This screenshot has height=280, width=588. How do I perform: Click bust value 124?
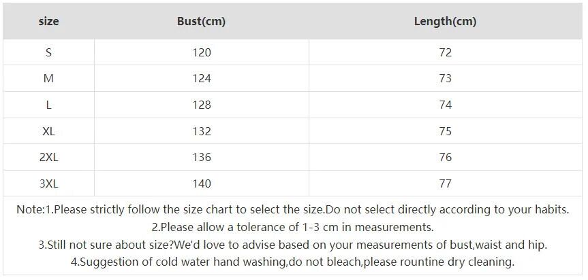tap(202, 79)
